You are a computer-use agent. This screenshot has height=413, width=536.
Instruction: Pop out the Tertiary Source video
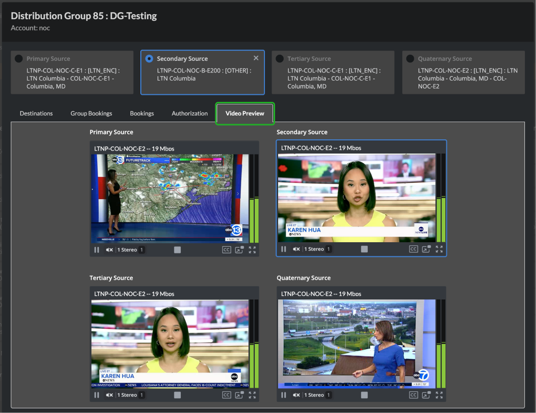pos(239,395)
